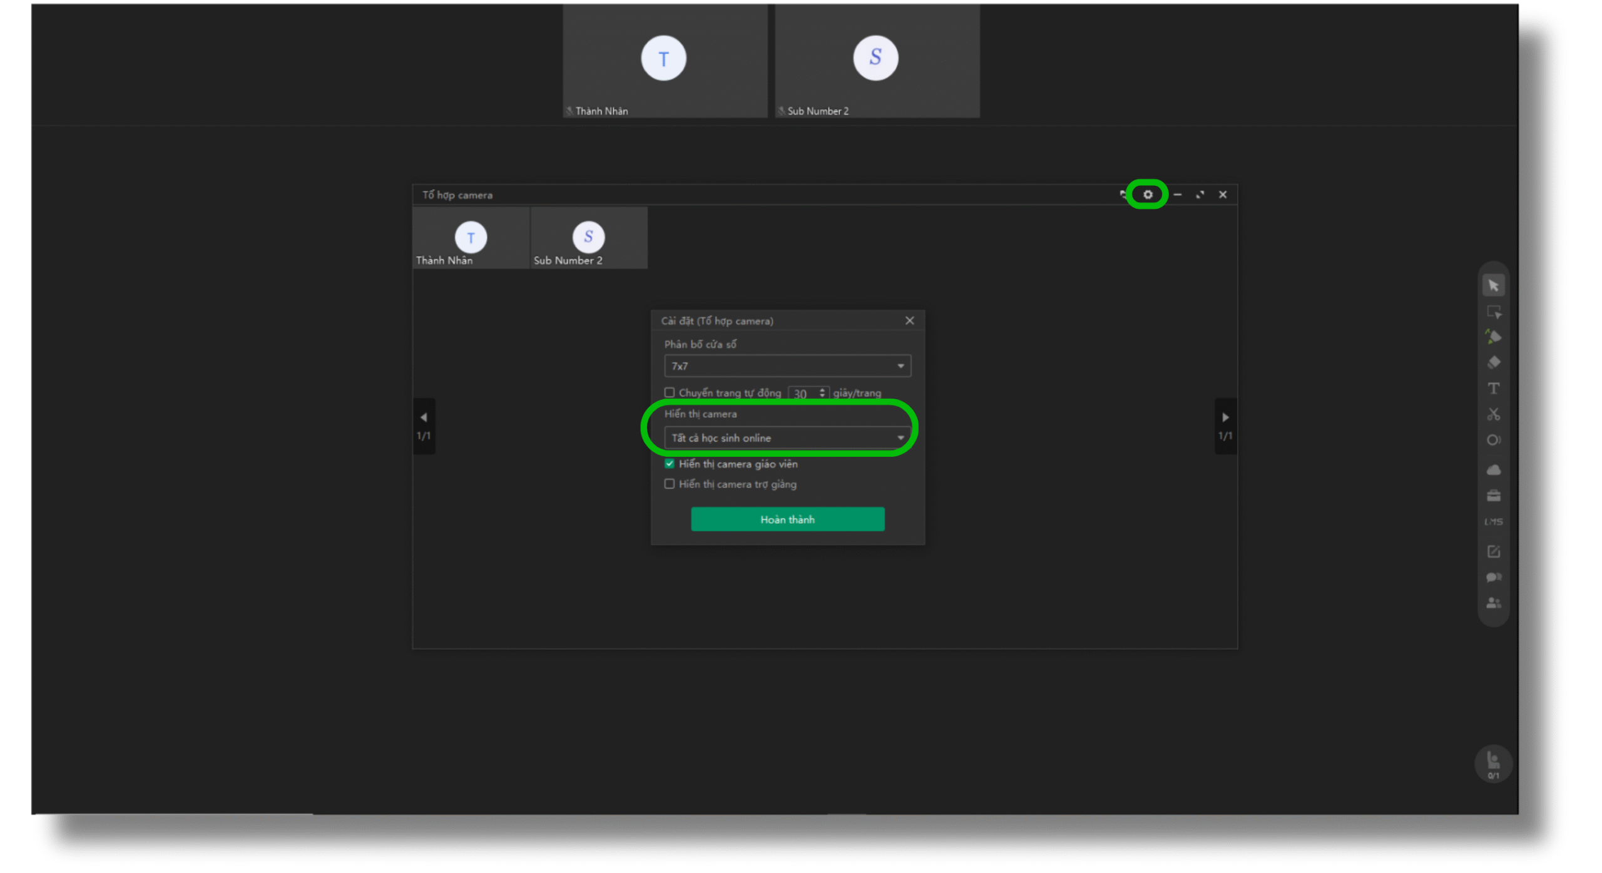
Task: Close the Cài đặt settings dialog
Action: [909, 320]
